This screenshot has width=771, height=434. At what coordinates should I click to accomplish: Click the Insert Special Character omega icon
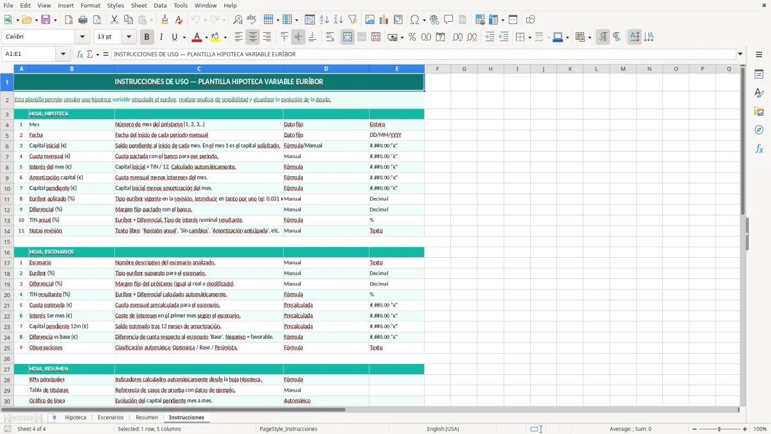tap(414, 20)
